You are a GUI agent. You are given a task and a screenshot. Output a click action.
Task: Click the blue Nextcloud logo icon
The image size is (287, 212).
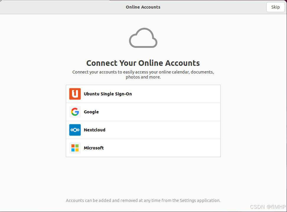(x=75, y=130)
